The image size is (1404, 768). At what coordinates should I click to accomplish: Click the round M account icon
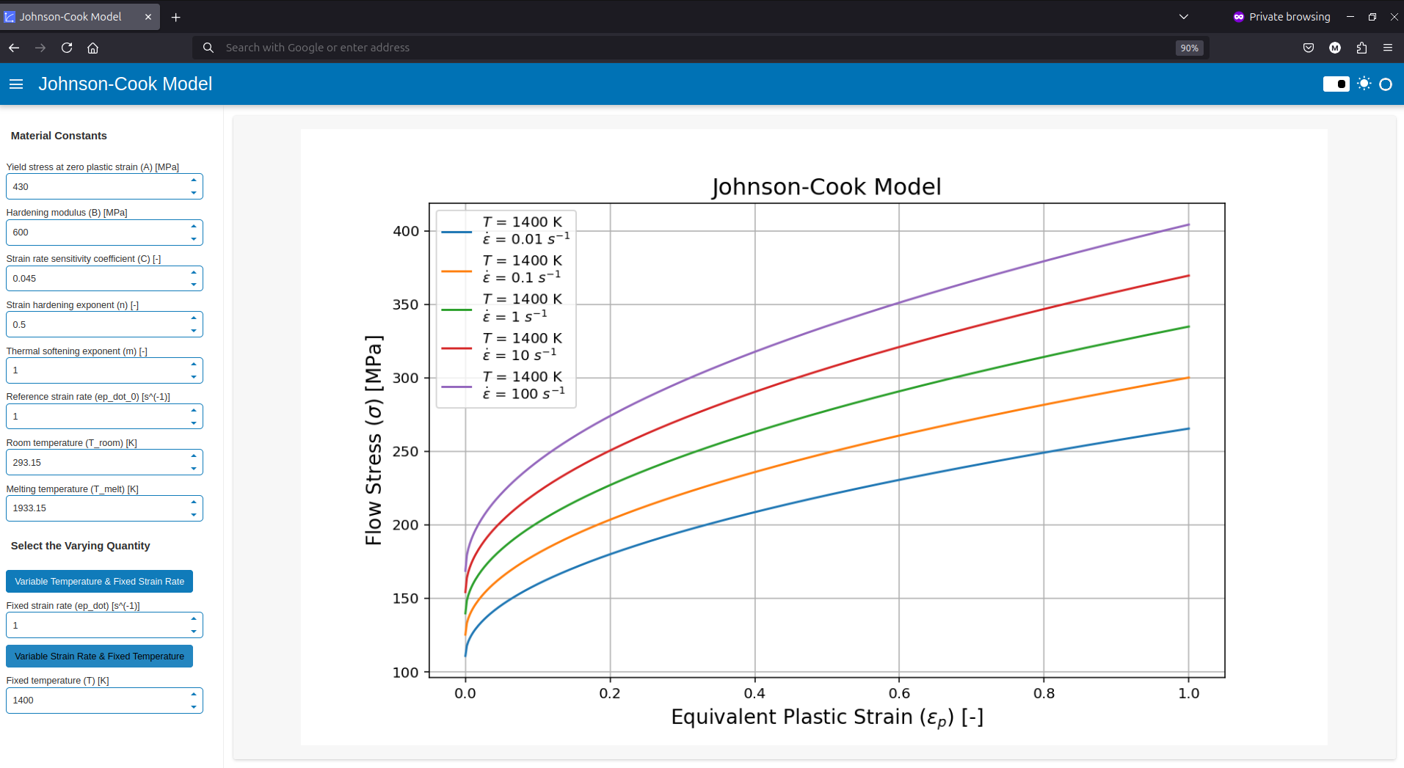pyautogui.click(x=1335, y=48)
